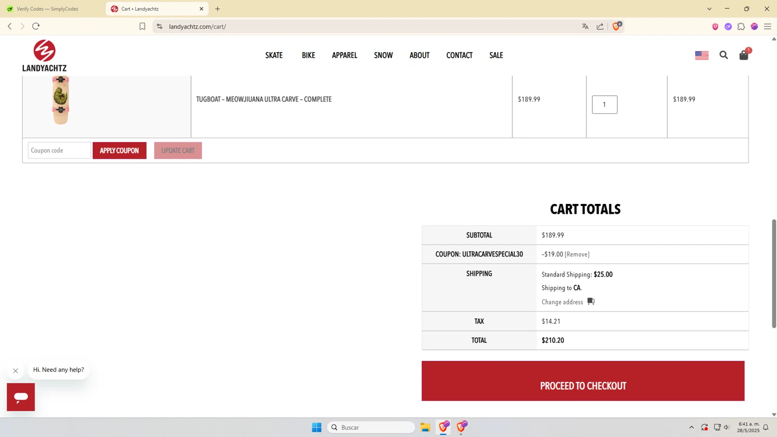Click the taskbar Buscar search box
Image resolution: width=777 pixels, height=437 pixels.
371,427
